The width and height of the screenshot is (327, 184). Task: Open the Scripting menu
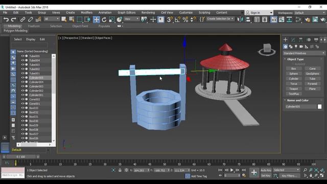(204, 12)
